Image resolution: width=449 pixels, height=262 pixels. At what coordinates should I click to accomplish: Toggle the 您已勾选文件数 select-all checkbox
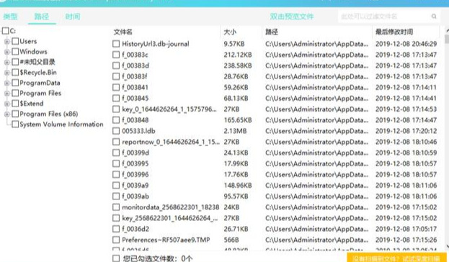coord(116,258)
